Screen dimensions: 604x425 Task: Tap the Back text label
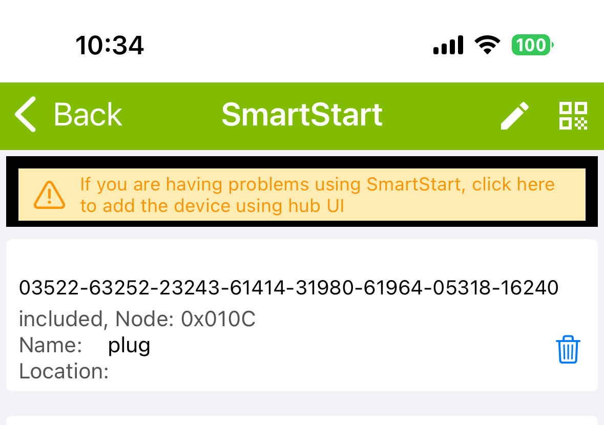point(88,115)
